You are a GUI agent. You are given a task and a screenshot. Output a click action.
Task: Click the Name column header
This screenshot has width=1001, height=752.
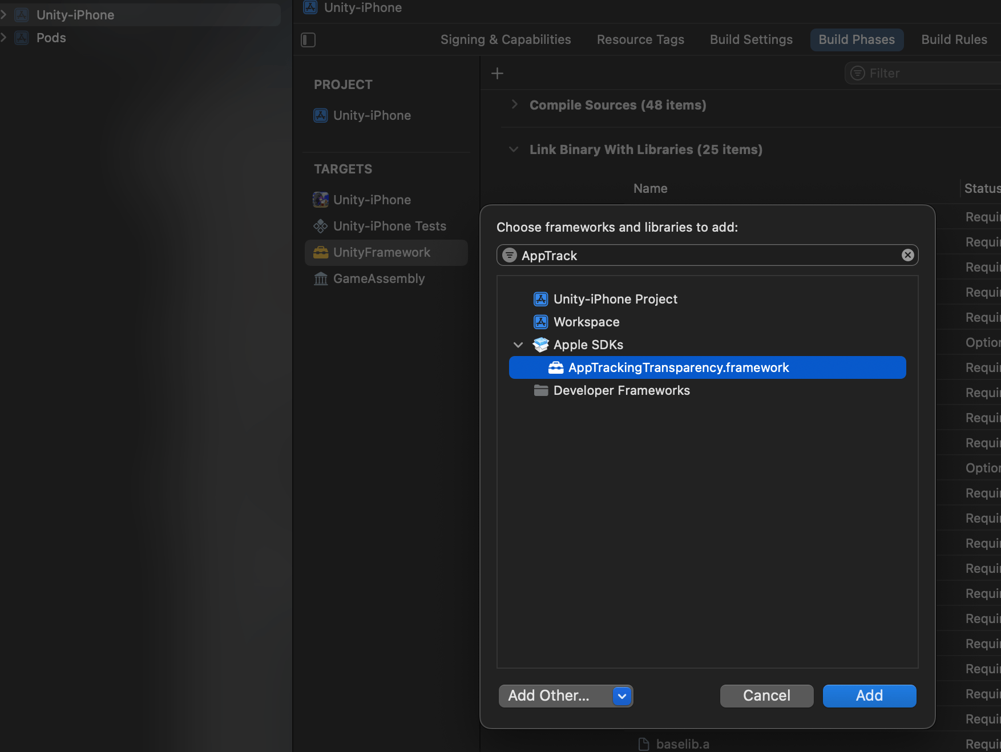point(650,188)
